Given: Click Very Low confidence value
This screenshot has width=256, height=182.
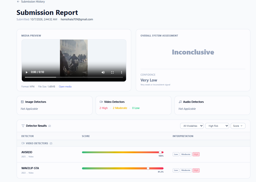Looking at the screenshot, I should tap(149, 80).
